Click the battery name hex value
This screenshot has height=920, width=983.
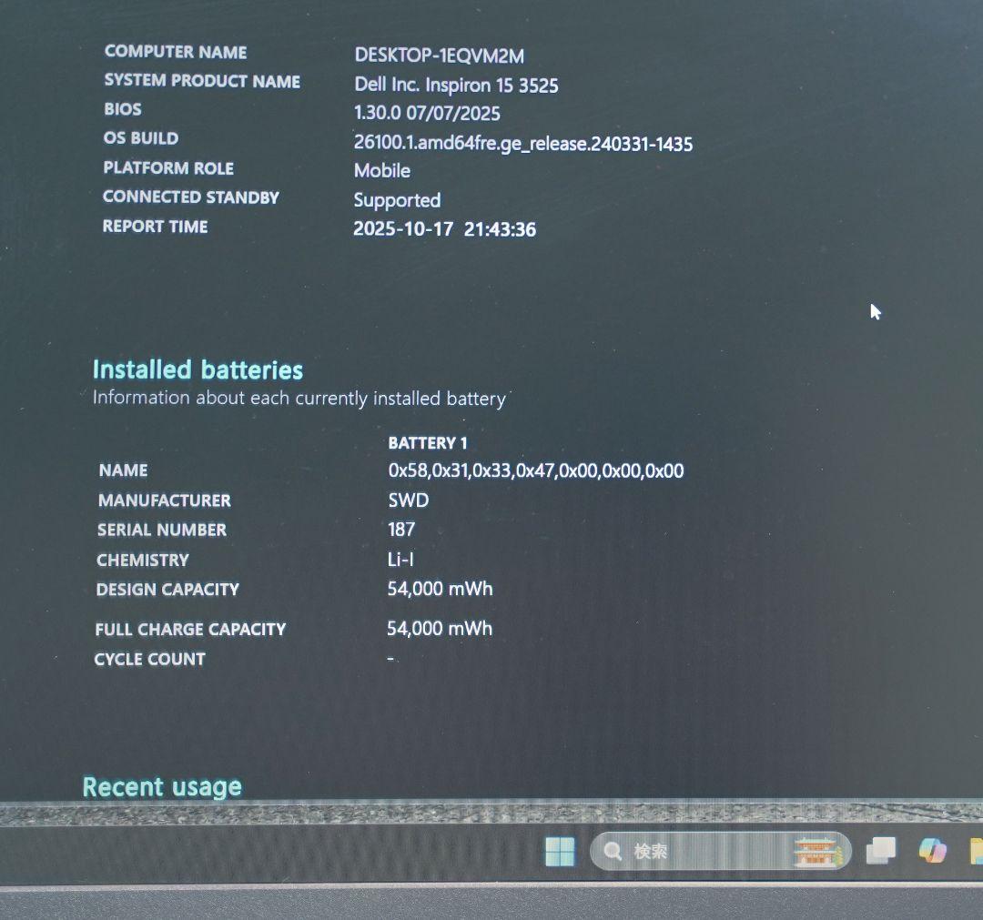(535, 471)
